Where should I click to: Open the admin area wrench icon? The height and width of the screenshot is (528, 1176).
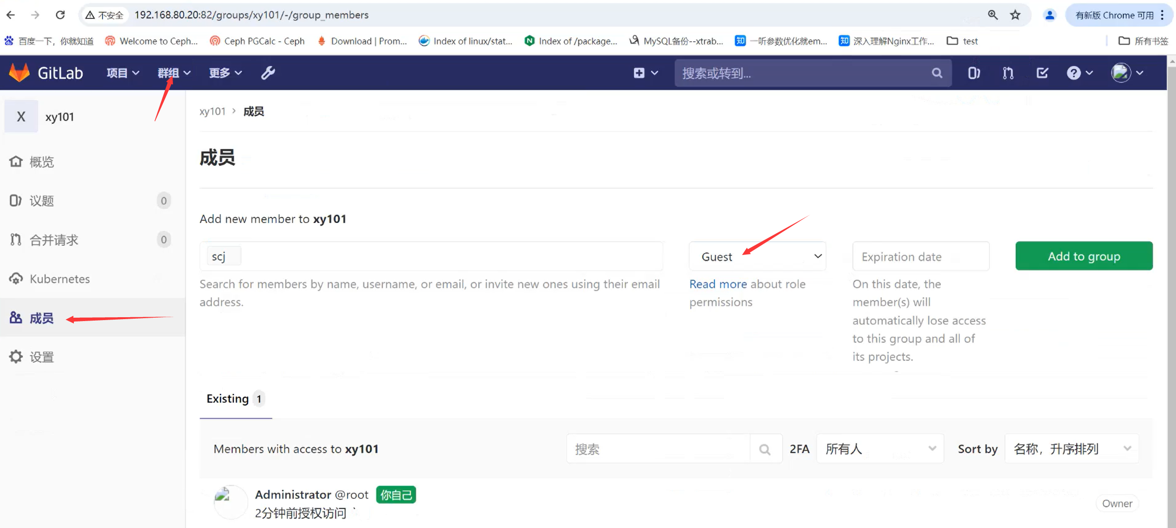point(268,73)
